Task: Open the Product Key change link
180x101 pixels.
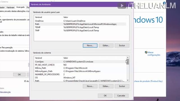Action: [148, 81]
